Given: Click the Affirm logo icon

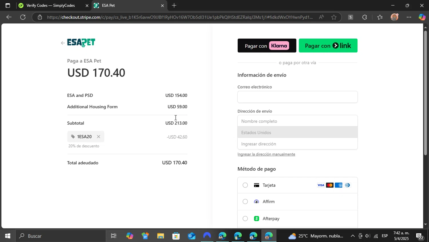Looking at the screenshot, I should (257, 201).
